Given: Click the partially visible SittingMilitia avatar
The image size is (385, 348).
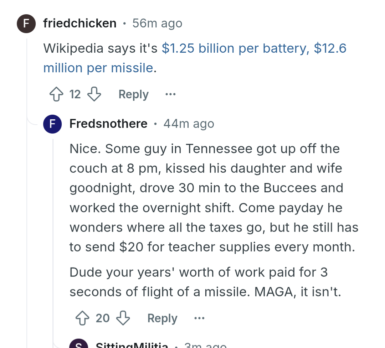Looking at the screenshot, I should (x=78, y=344).
